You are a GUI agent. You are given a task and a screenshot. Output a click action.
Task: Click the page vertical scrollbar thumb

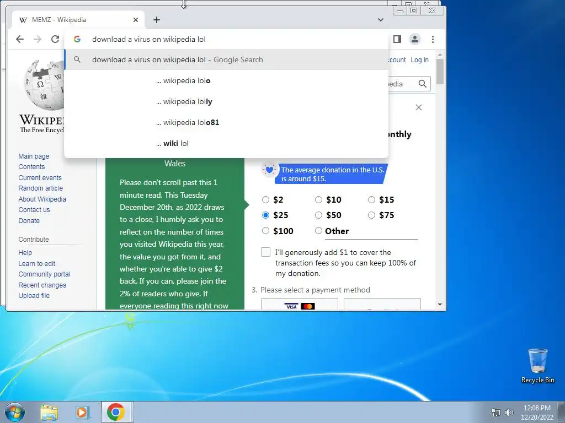(440, 72)
